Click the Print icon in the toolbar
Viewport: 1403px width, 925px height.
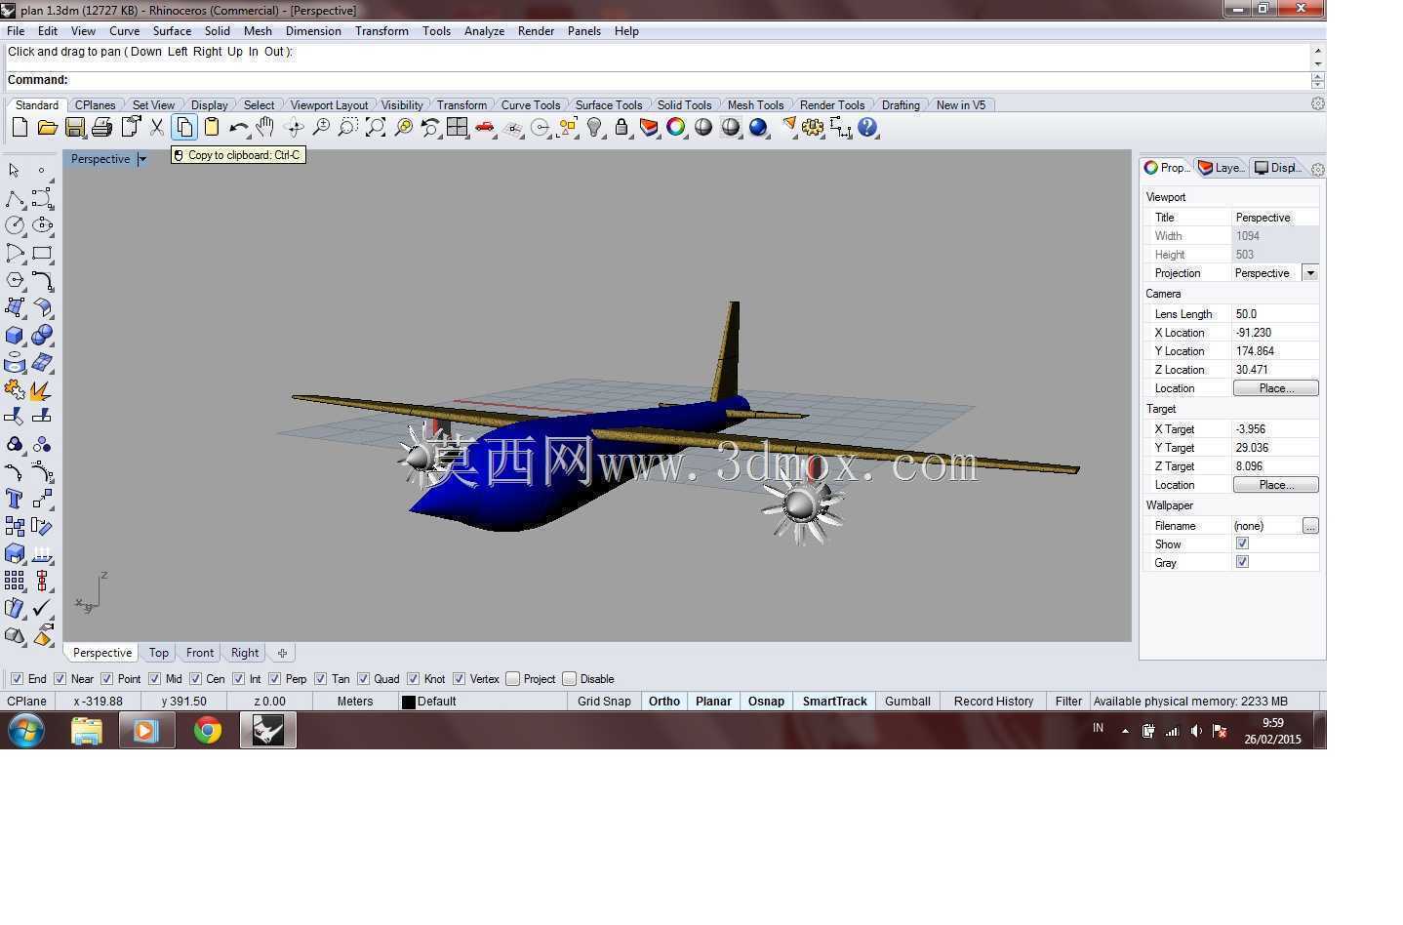tap(101, 128)
